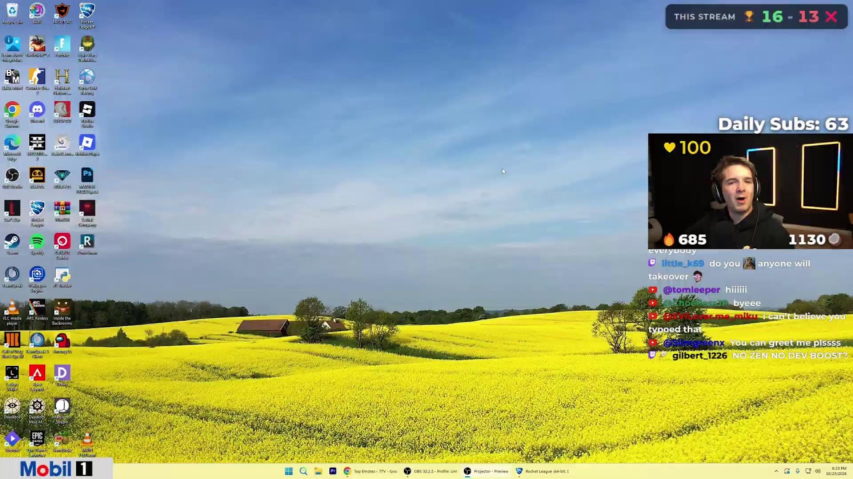Switch to Projector Preview taskbar window
Image resolution: width=853 pixels, height=479 pixels.
(486, 471)
